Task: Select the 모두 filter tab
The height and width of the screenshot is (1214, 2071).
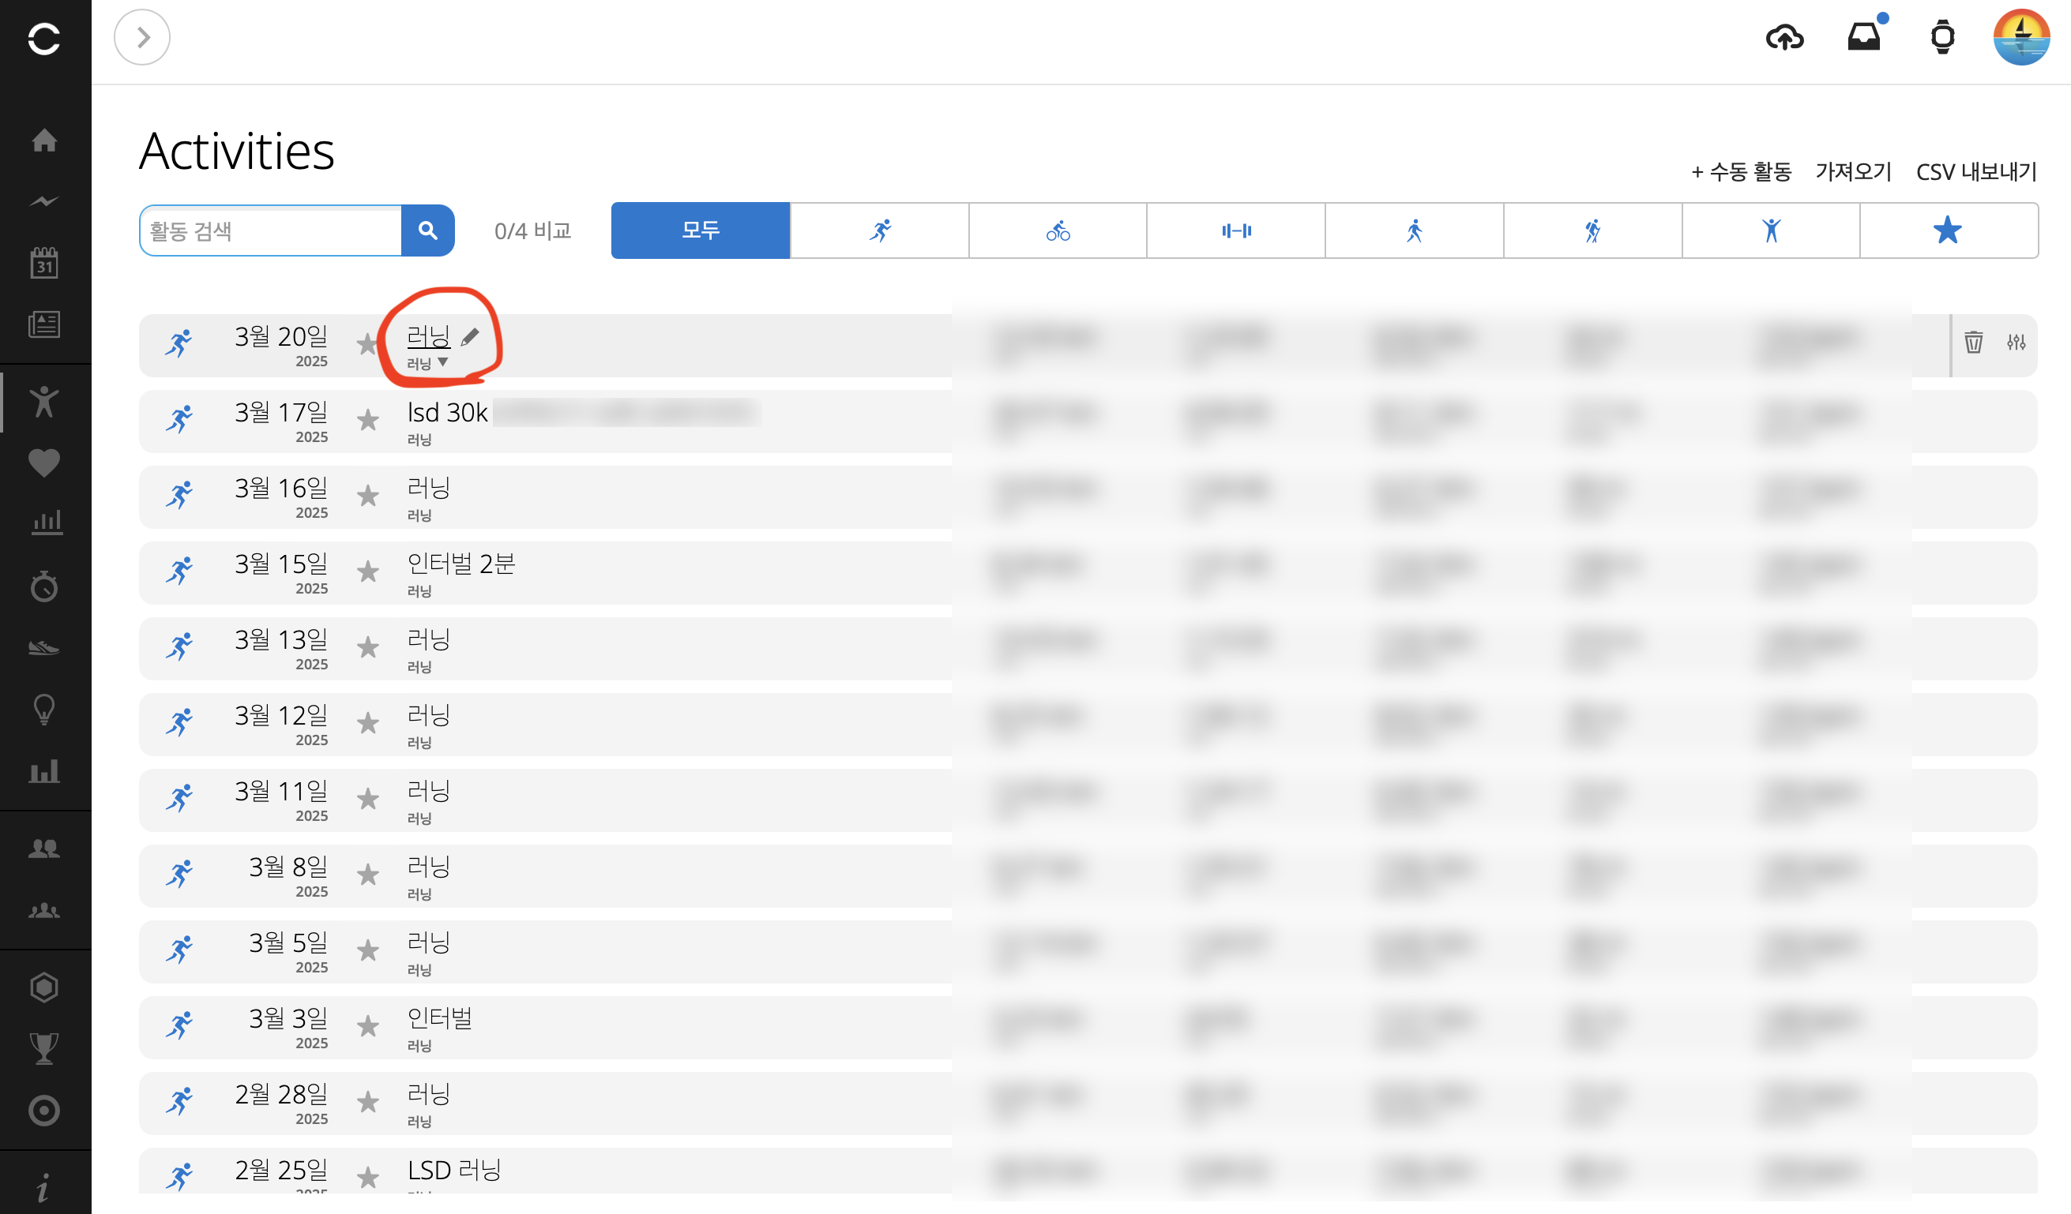Action: (x=700, y=230)
